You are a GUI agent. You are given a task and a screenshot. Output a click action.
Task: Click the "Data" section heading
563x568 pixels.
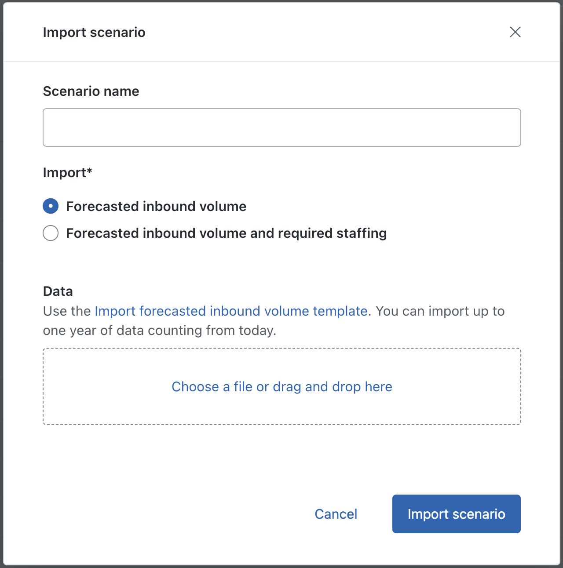(x=58, y=291)
